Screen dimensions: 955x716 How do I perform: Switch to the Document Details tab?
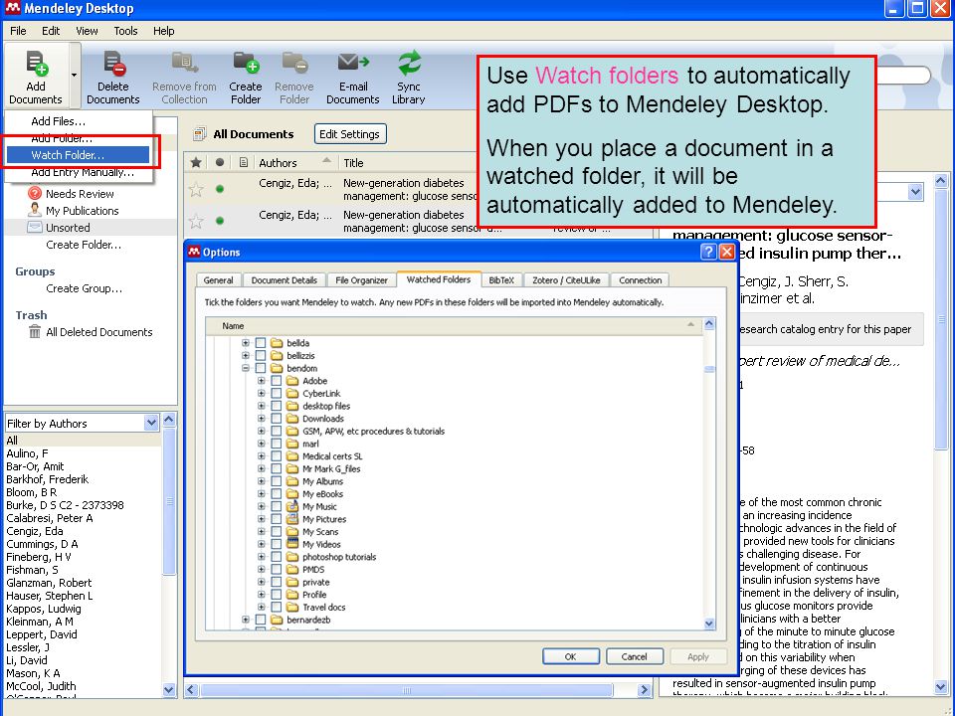click(x=285, y=280)
